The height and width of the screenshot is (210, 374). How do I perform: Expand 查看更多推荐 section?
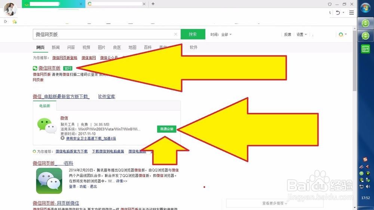pos(275,203)
